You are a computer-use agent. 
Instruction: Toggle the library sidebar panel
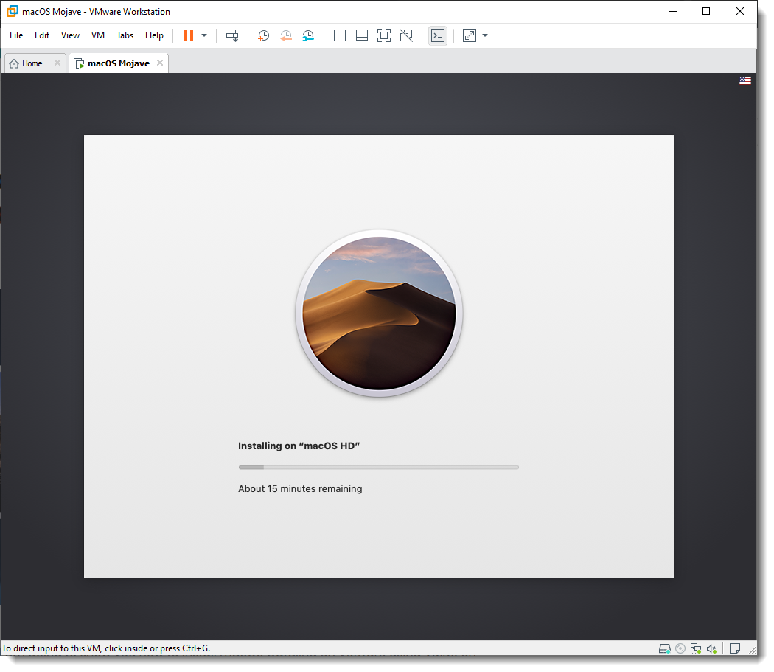pyautogui.click(x=340, y=35)
